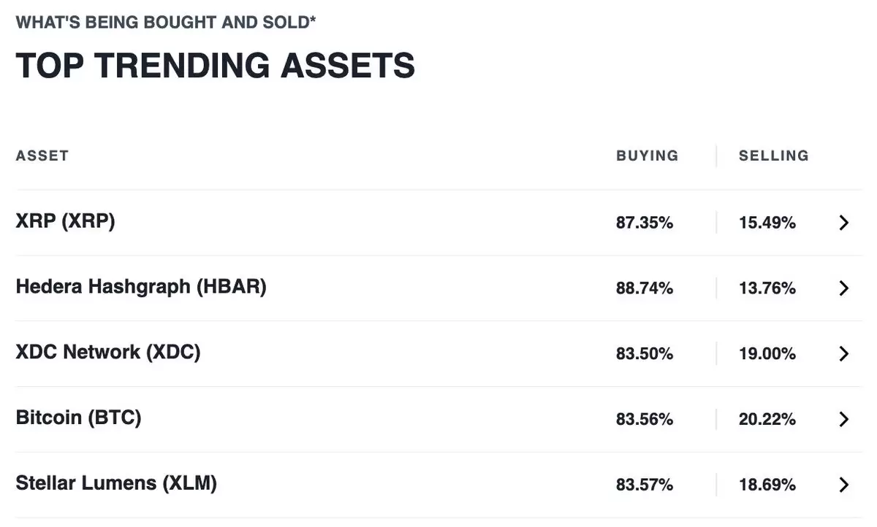
Task: Select HBAR selling percentage 13.76%
Action: 767,288
